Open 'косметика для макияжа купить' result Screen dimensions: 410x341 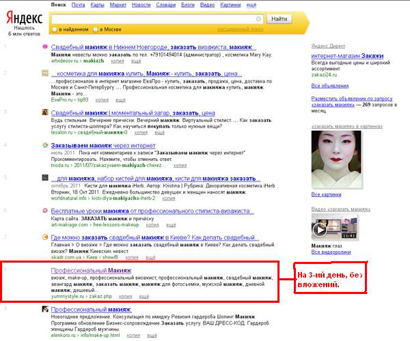pos(146,74)
